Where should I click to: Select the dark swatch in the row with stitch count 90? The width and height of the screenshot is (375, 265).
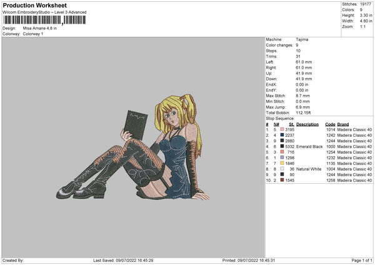[x=282, y=174]
